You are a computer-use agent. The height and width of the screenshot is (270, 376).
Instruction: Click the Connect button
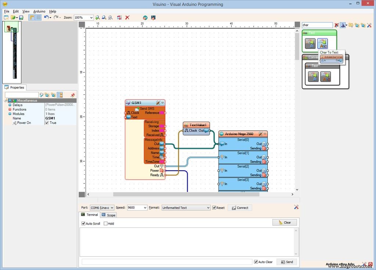click(239, 208)
